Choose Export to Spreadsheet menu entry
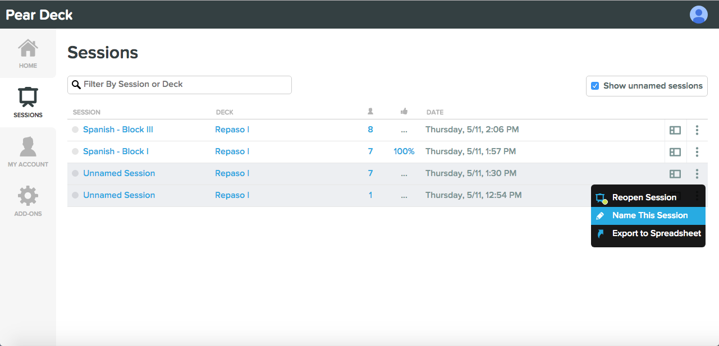Screen dimensions: 719x346 click(x=648, y=233)
